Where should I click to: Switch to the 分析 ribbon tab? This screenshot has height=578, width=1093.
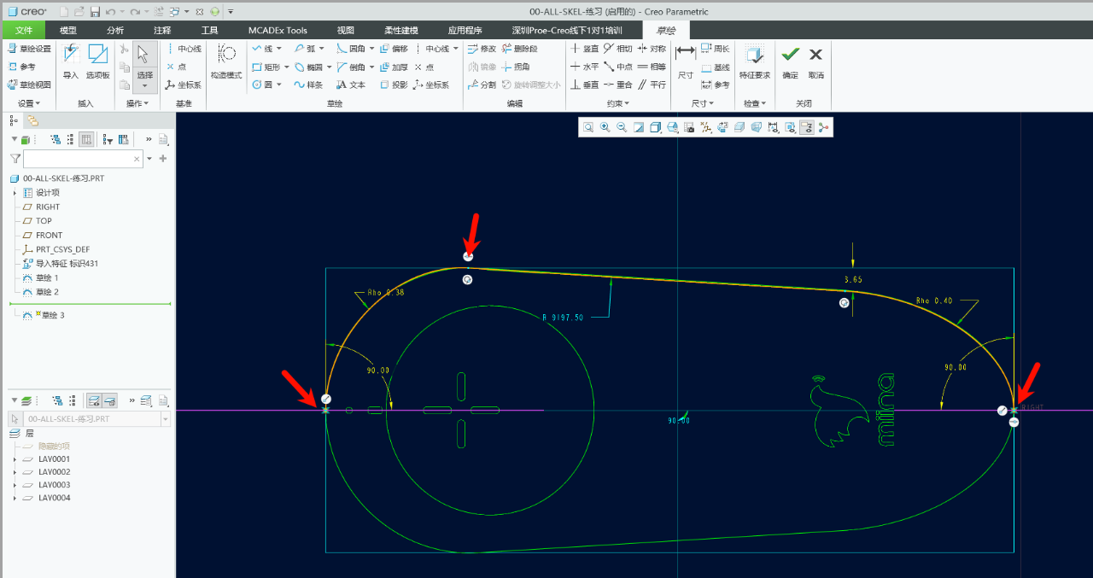[115, 30]
